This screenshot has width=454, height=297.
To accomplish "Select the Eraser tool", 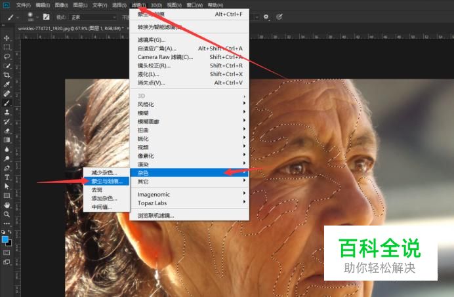I will coord(7,130).
